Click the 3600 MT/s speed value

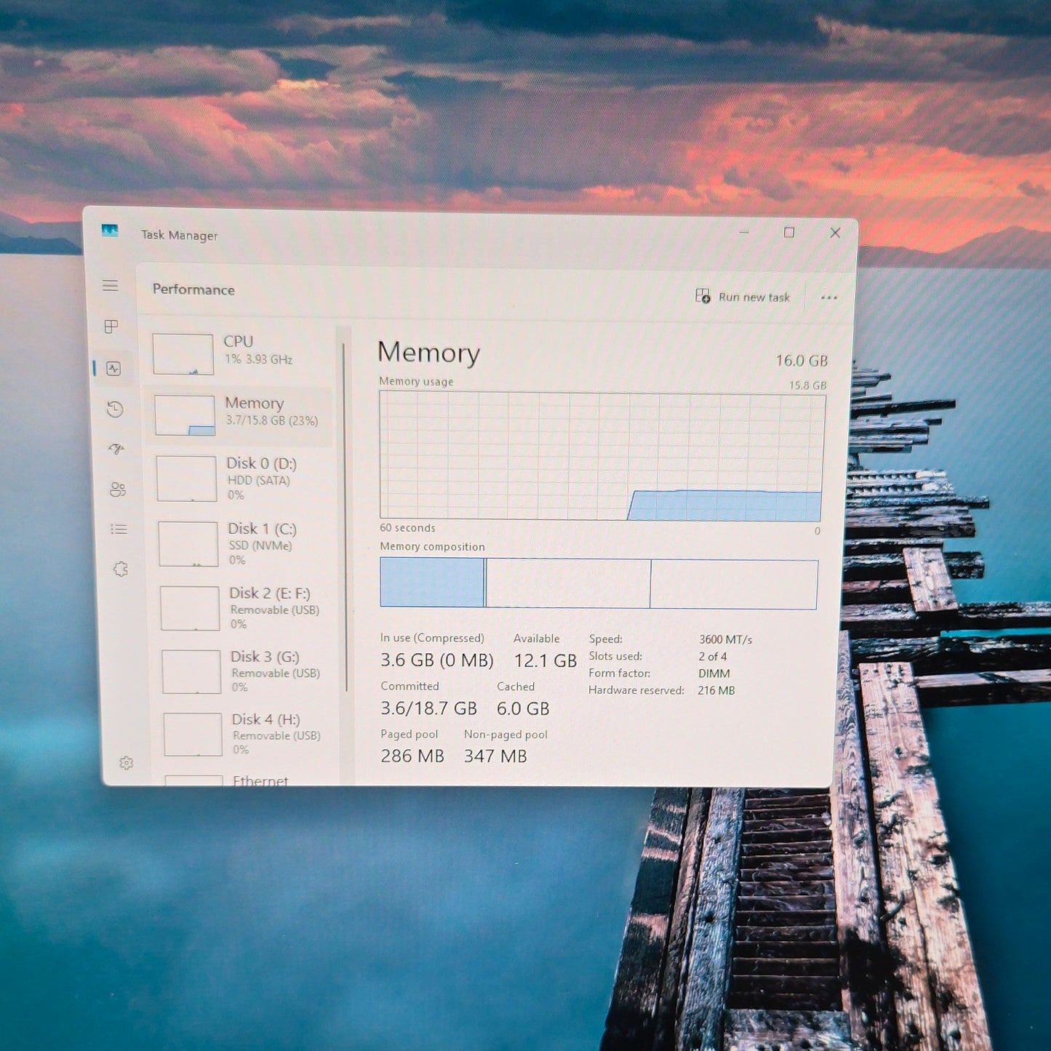coord(725,639)
